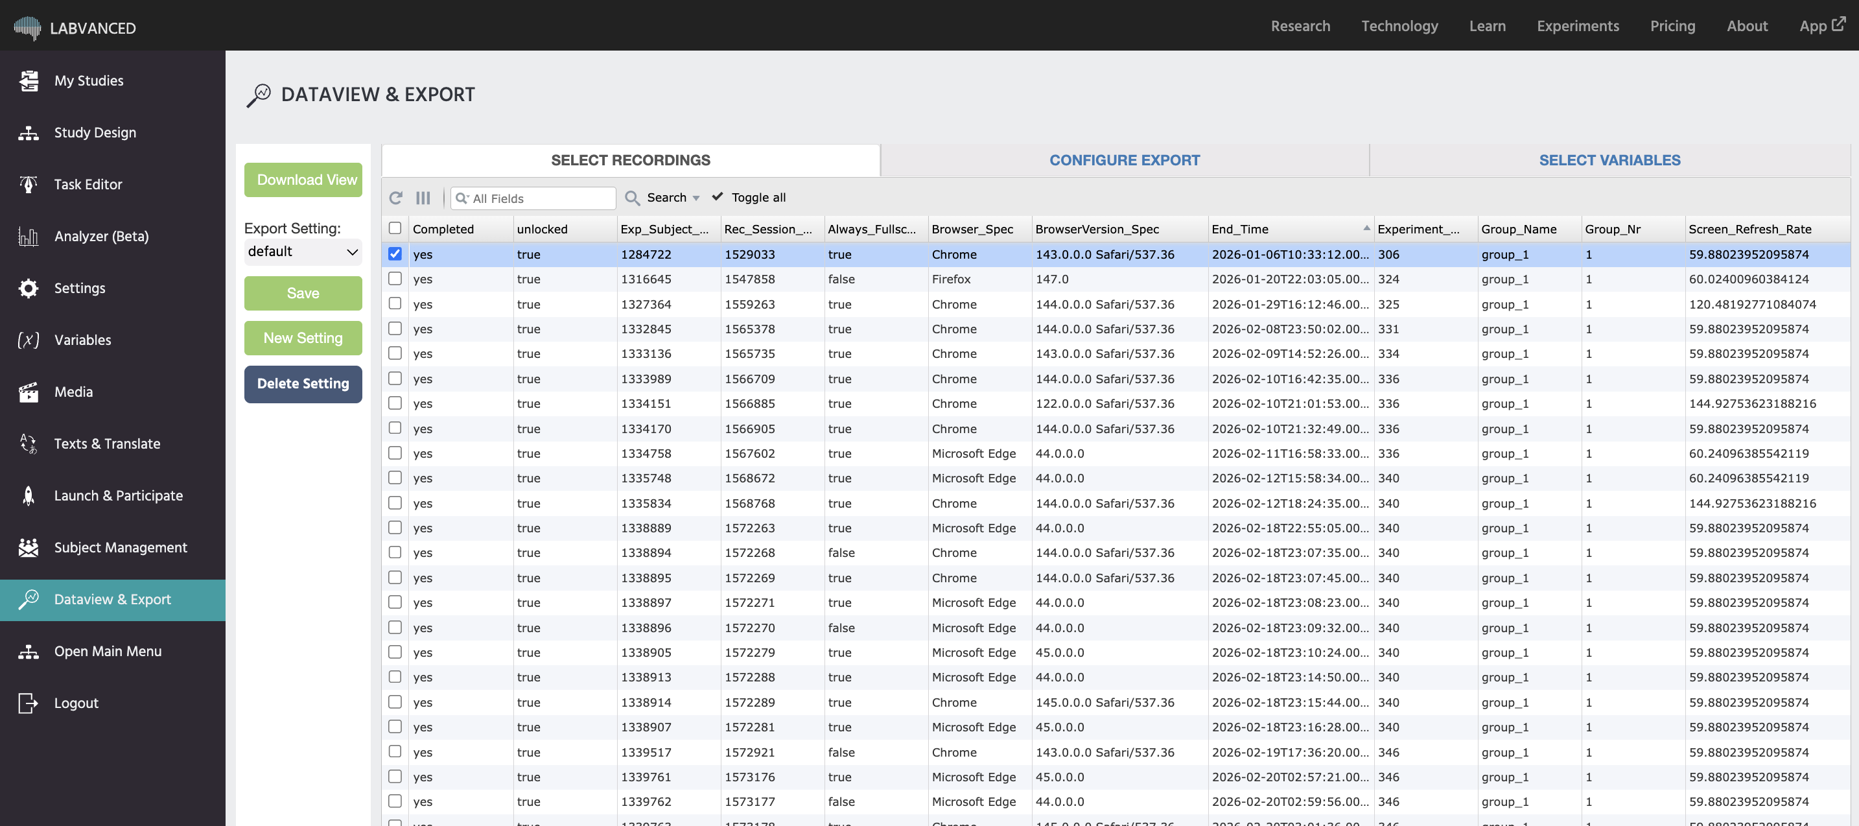Check the row with subject 1316645
1859x826 pixels.
click(x=395, y=279)
